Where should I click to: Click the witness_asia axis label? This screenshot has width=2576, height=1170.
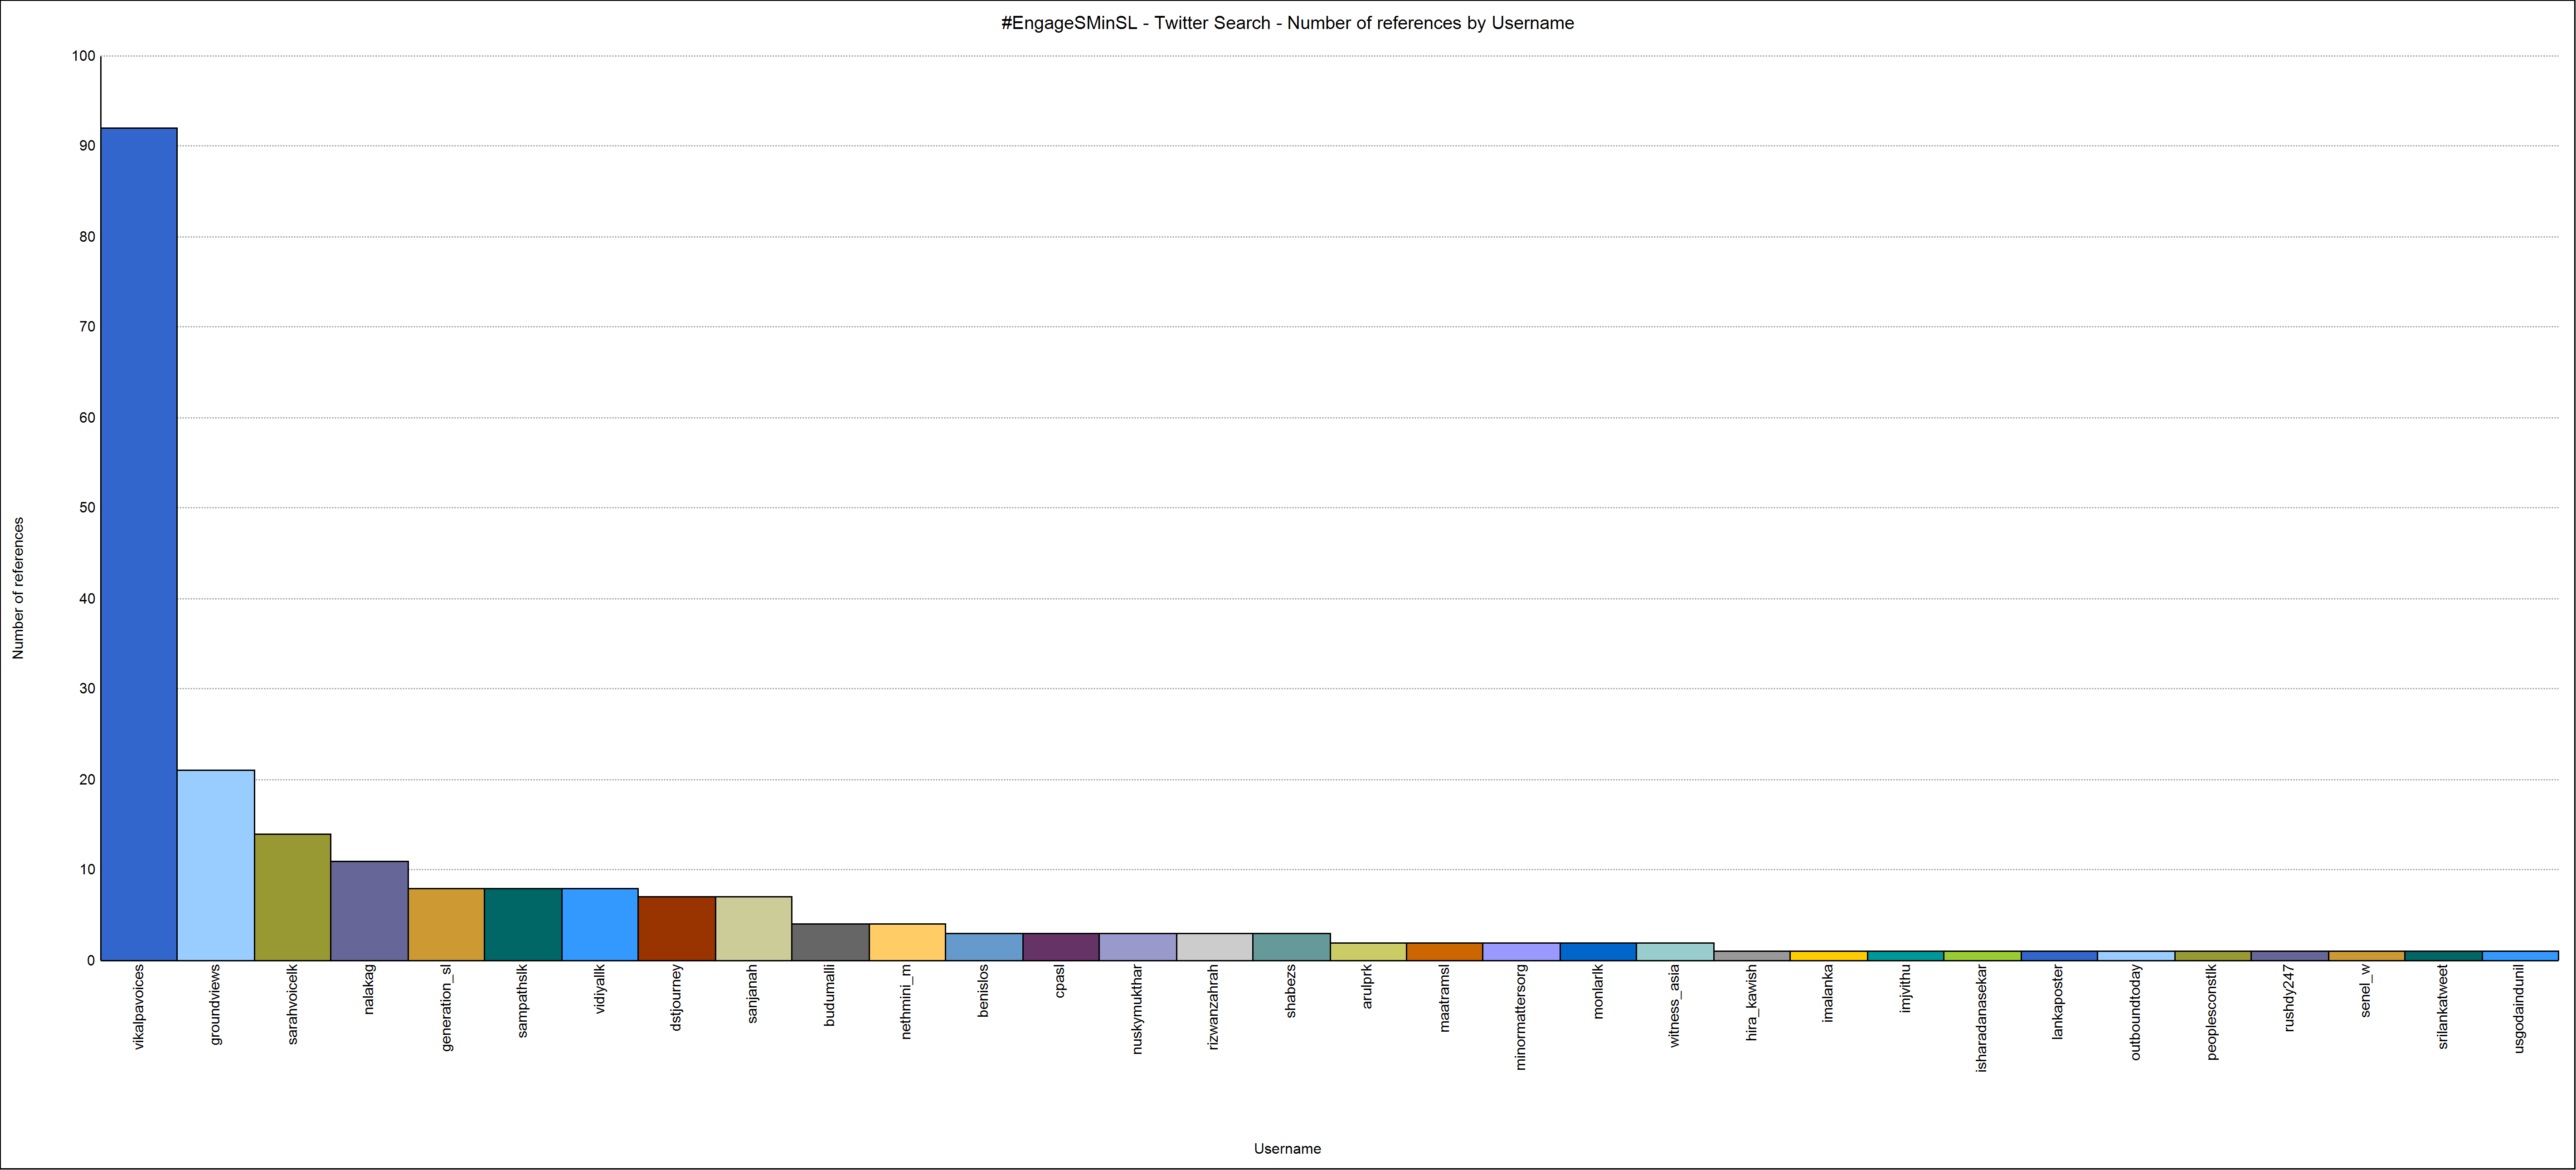pos(1676,1006)
